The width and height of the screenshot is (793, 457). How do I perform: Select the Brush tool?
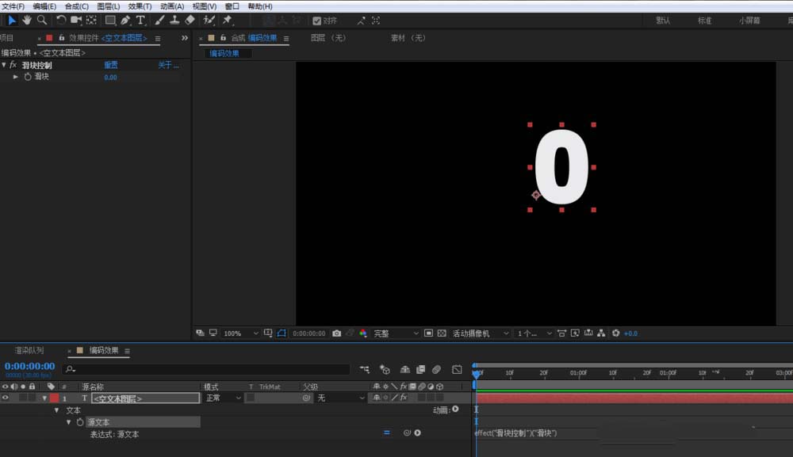point(159,20)
